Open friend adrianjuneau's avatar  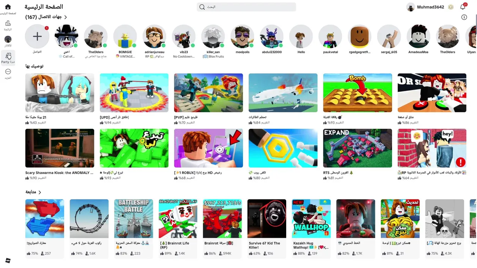pos(154,36)
